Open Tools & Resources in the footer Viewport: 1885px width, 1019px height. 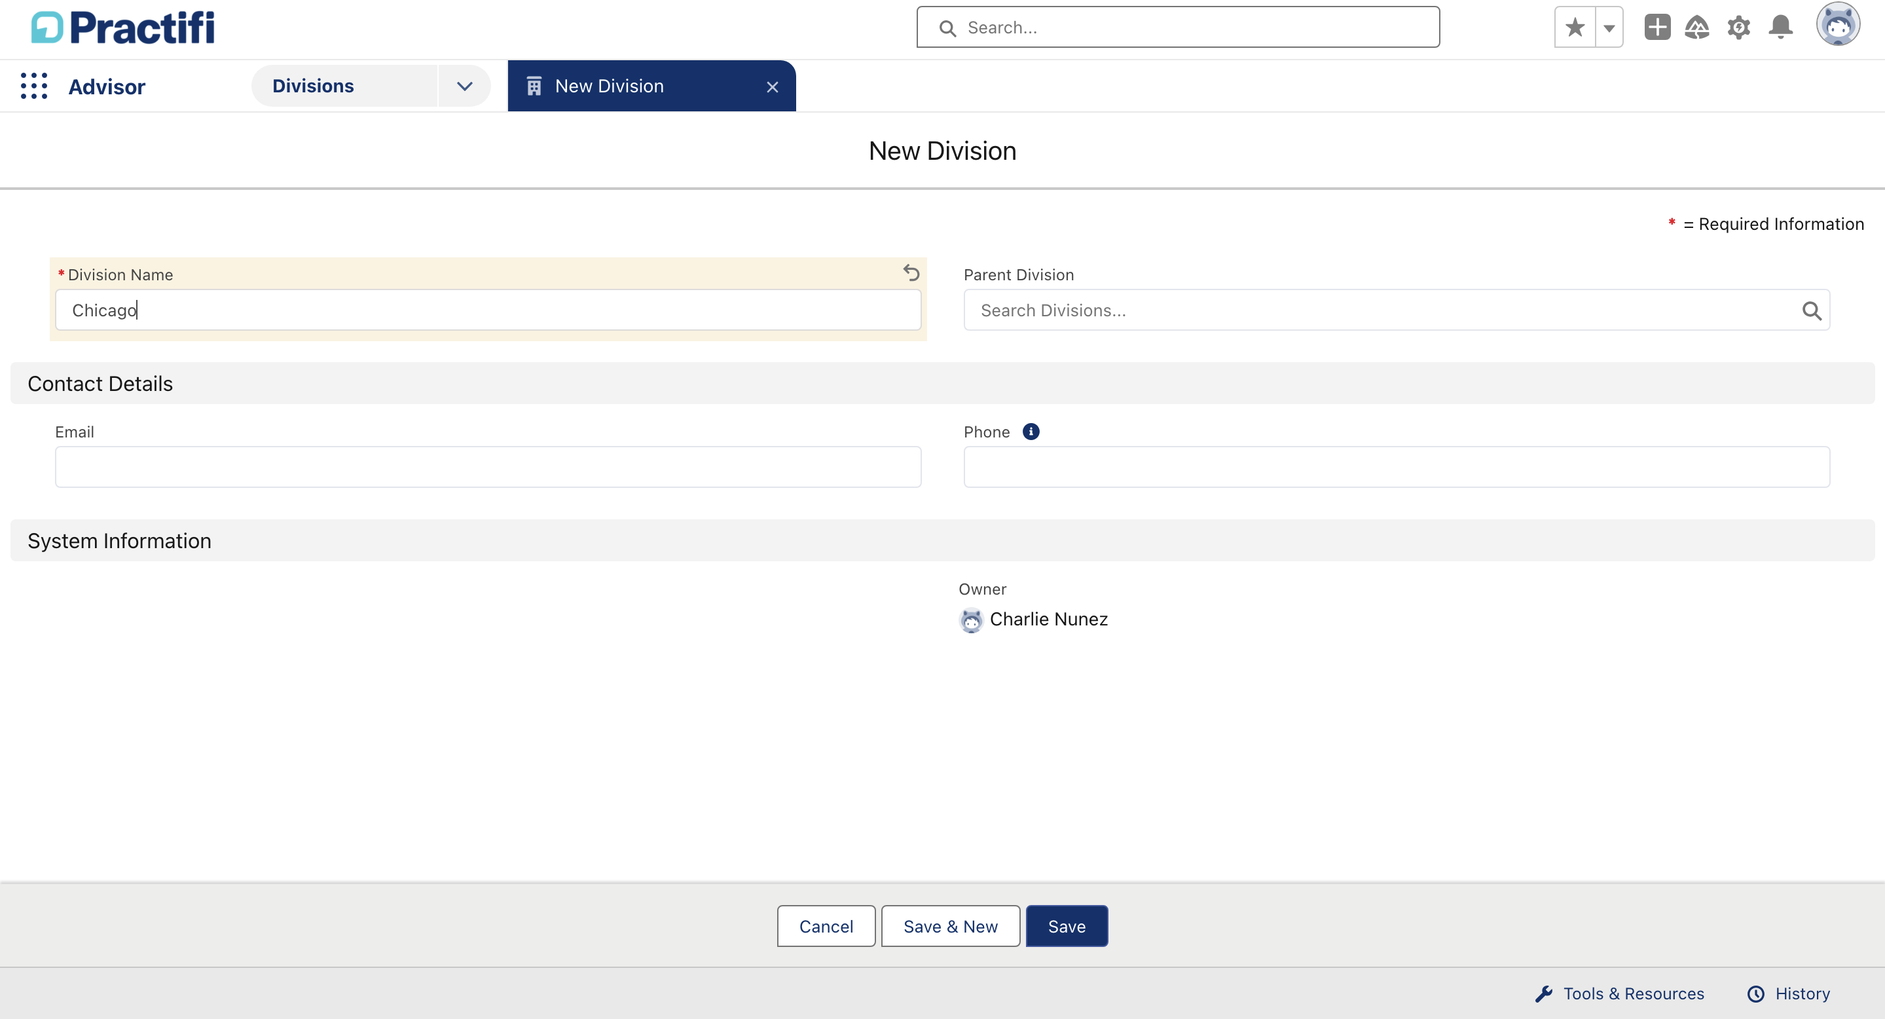[x=1634, y=993]
